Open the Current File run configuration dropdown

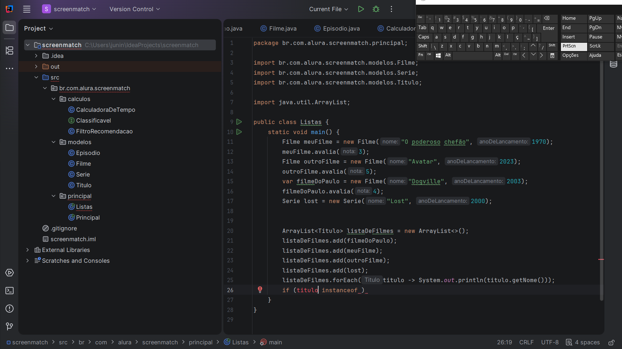[x=329, y=9]
